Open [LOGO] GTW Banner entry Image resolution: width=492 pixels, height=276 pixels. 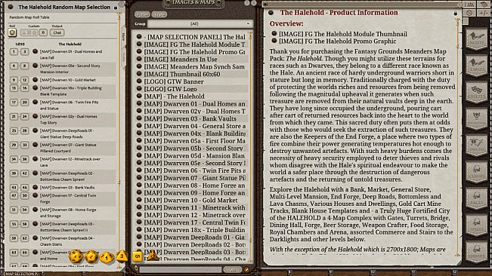[191, 81]
